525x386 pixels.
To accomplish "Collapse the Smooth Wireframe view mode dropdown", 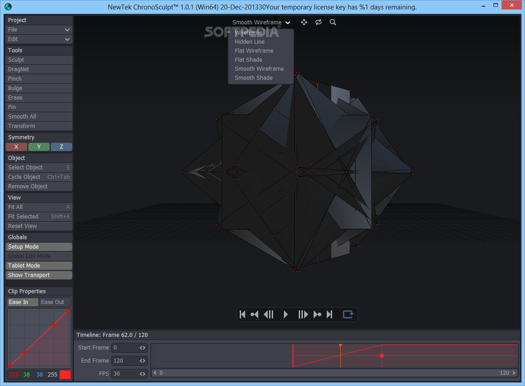I will click(261, 23).
